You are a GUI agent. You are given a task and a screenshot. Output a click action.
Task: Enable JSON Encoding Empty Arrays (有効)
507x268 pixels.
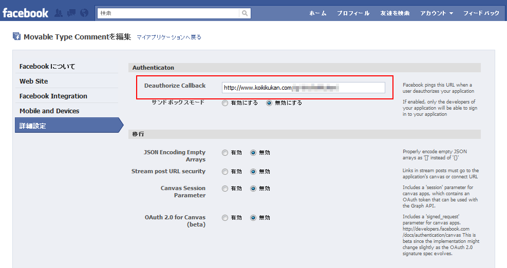pyautogui.click(x=225, y=153)
